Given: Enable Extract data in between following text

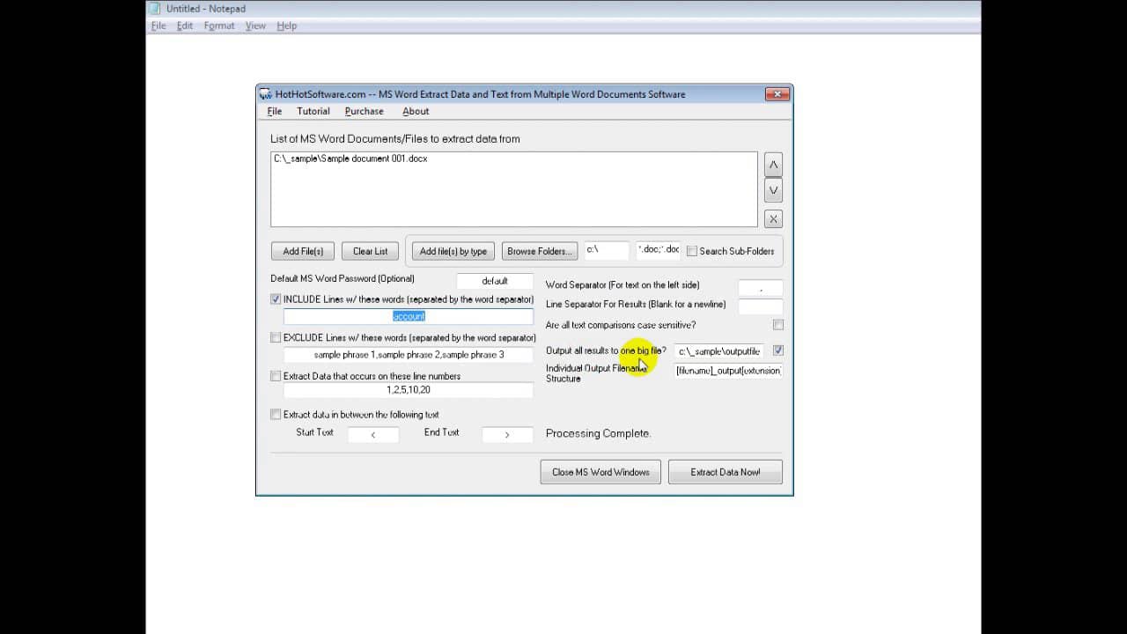Looking at the screenshot, I should [276, 414].
